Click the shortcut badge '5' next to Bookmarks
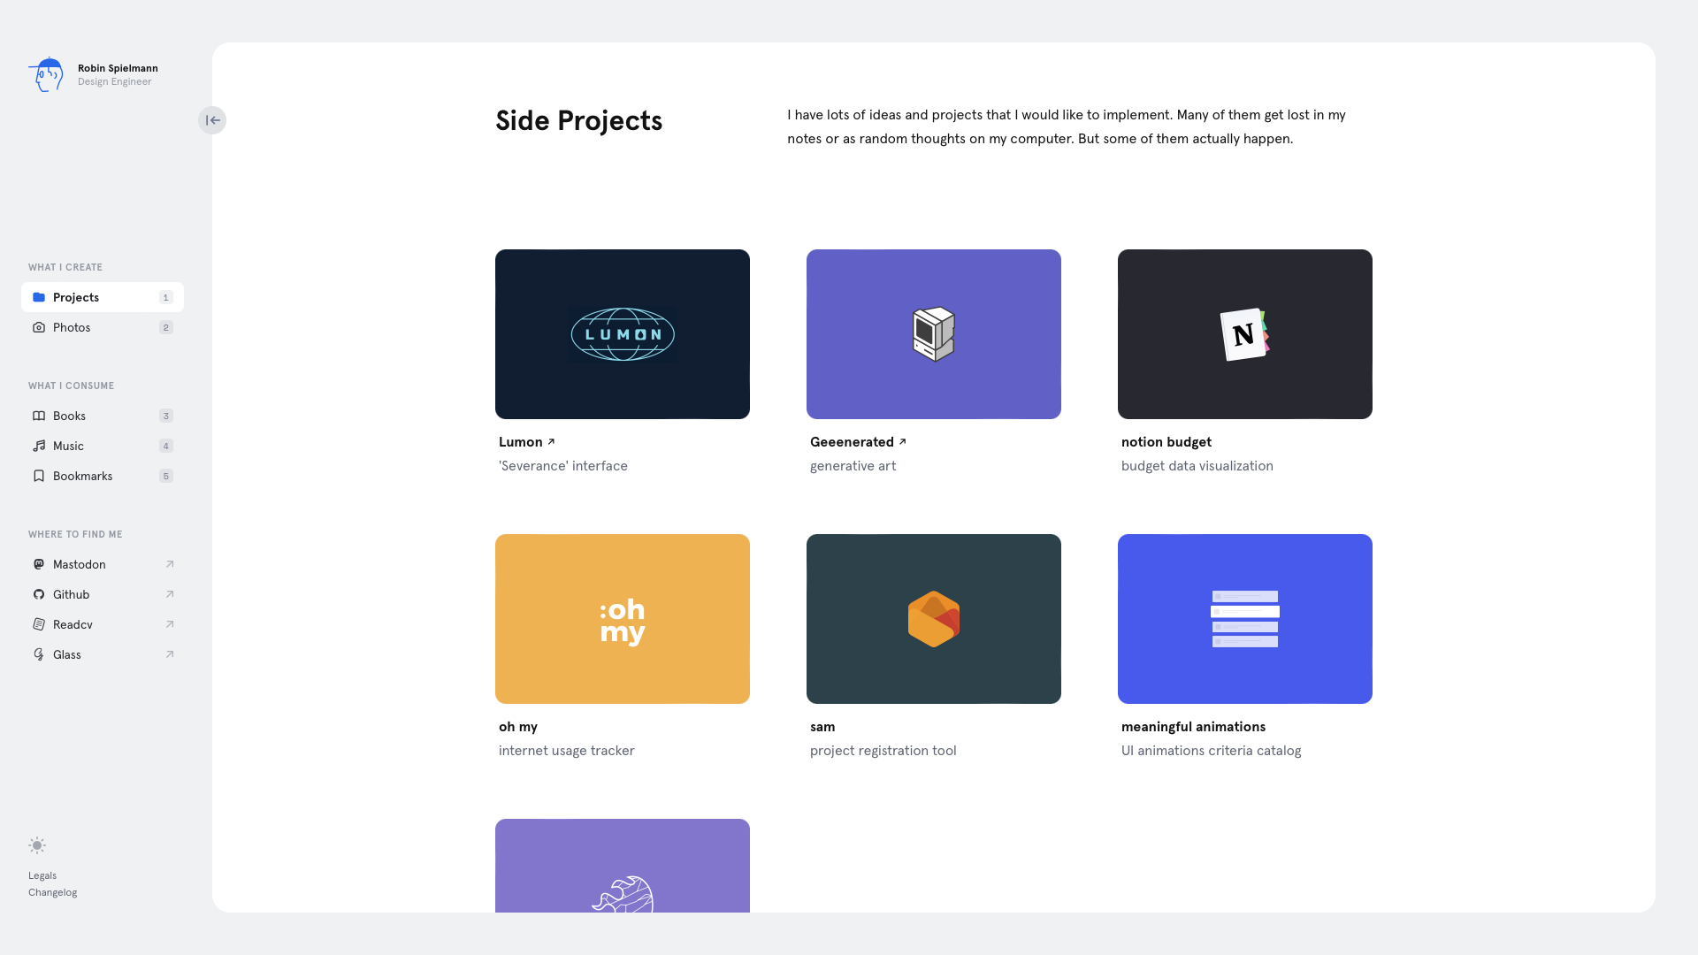 166,476
